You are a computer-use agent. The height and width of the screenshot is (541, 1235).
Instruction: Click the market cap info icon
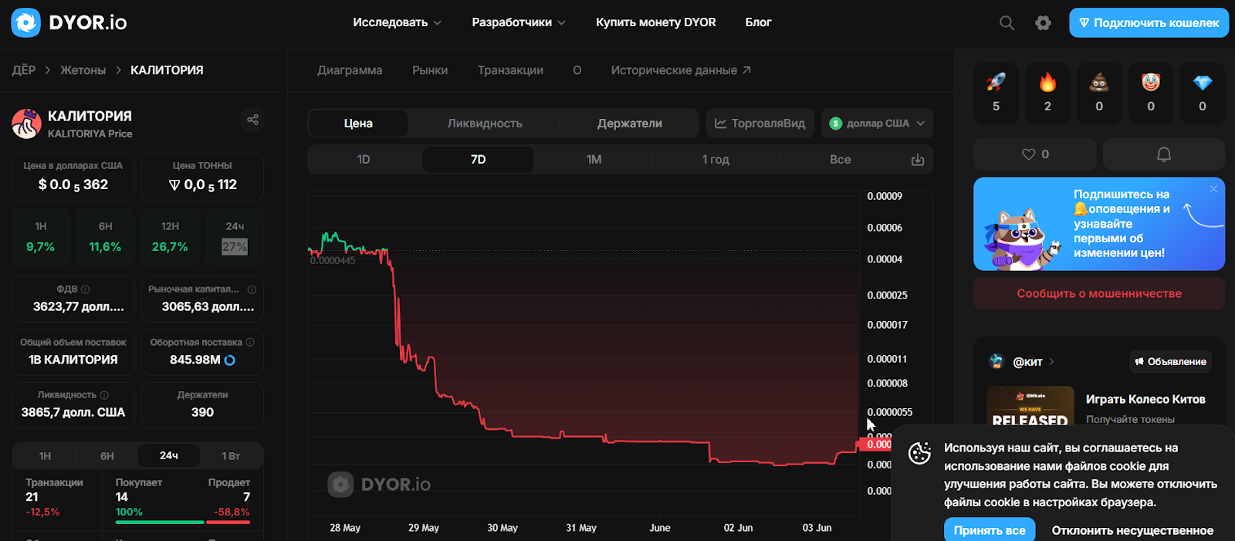[252, 289]
